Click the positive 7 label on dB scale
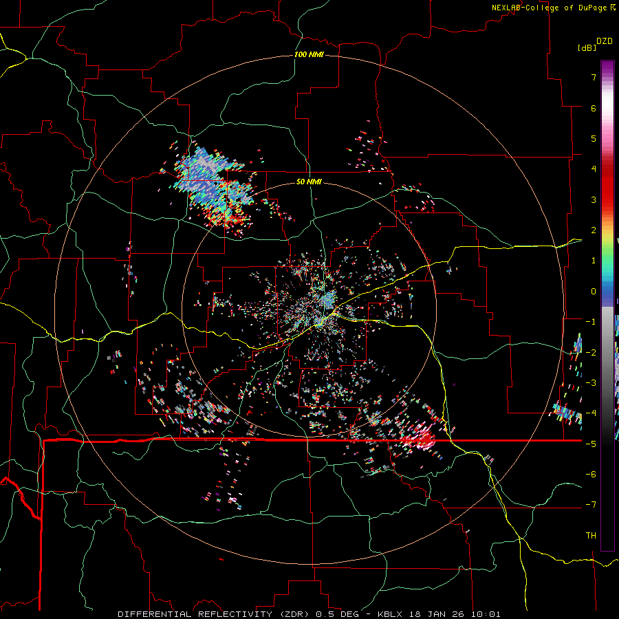This screenshot has width=619, height=619. [594, 77]
